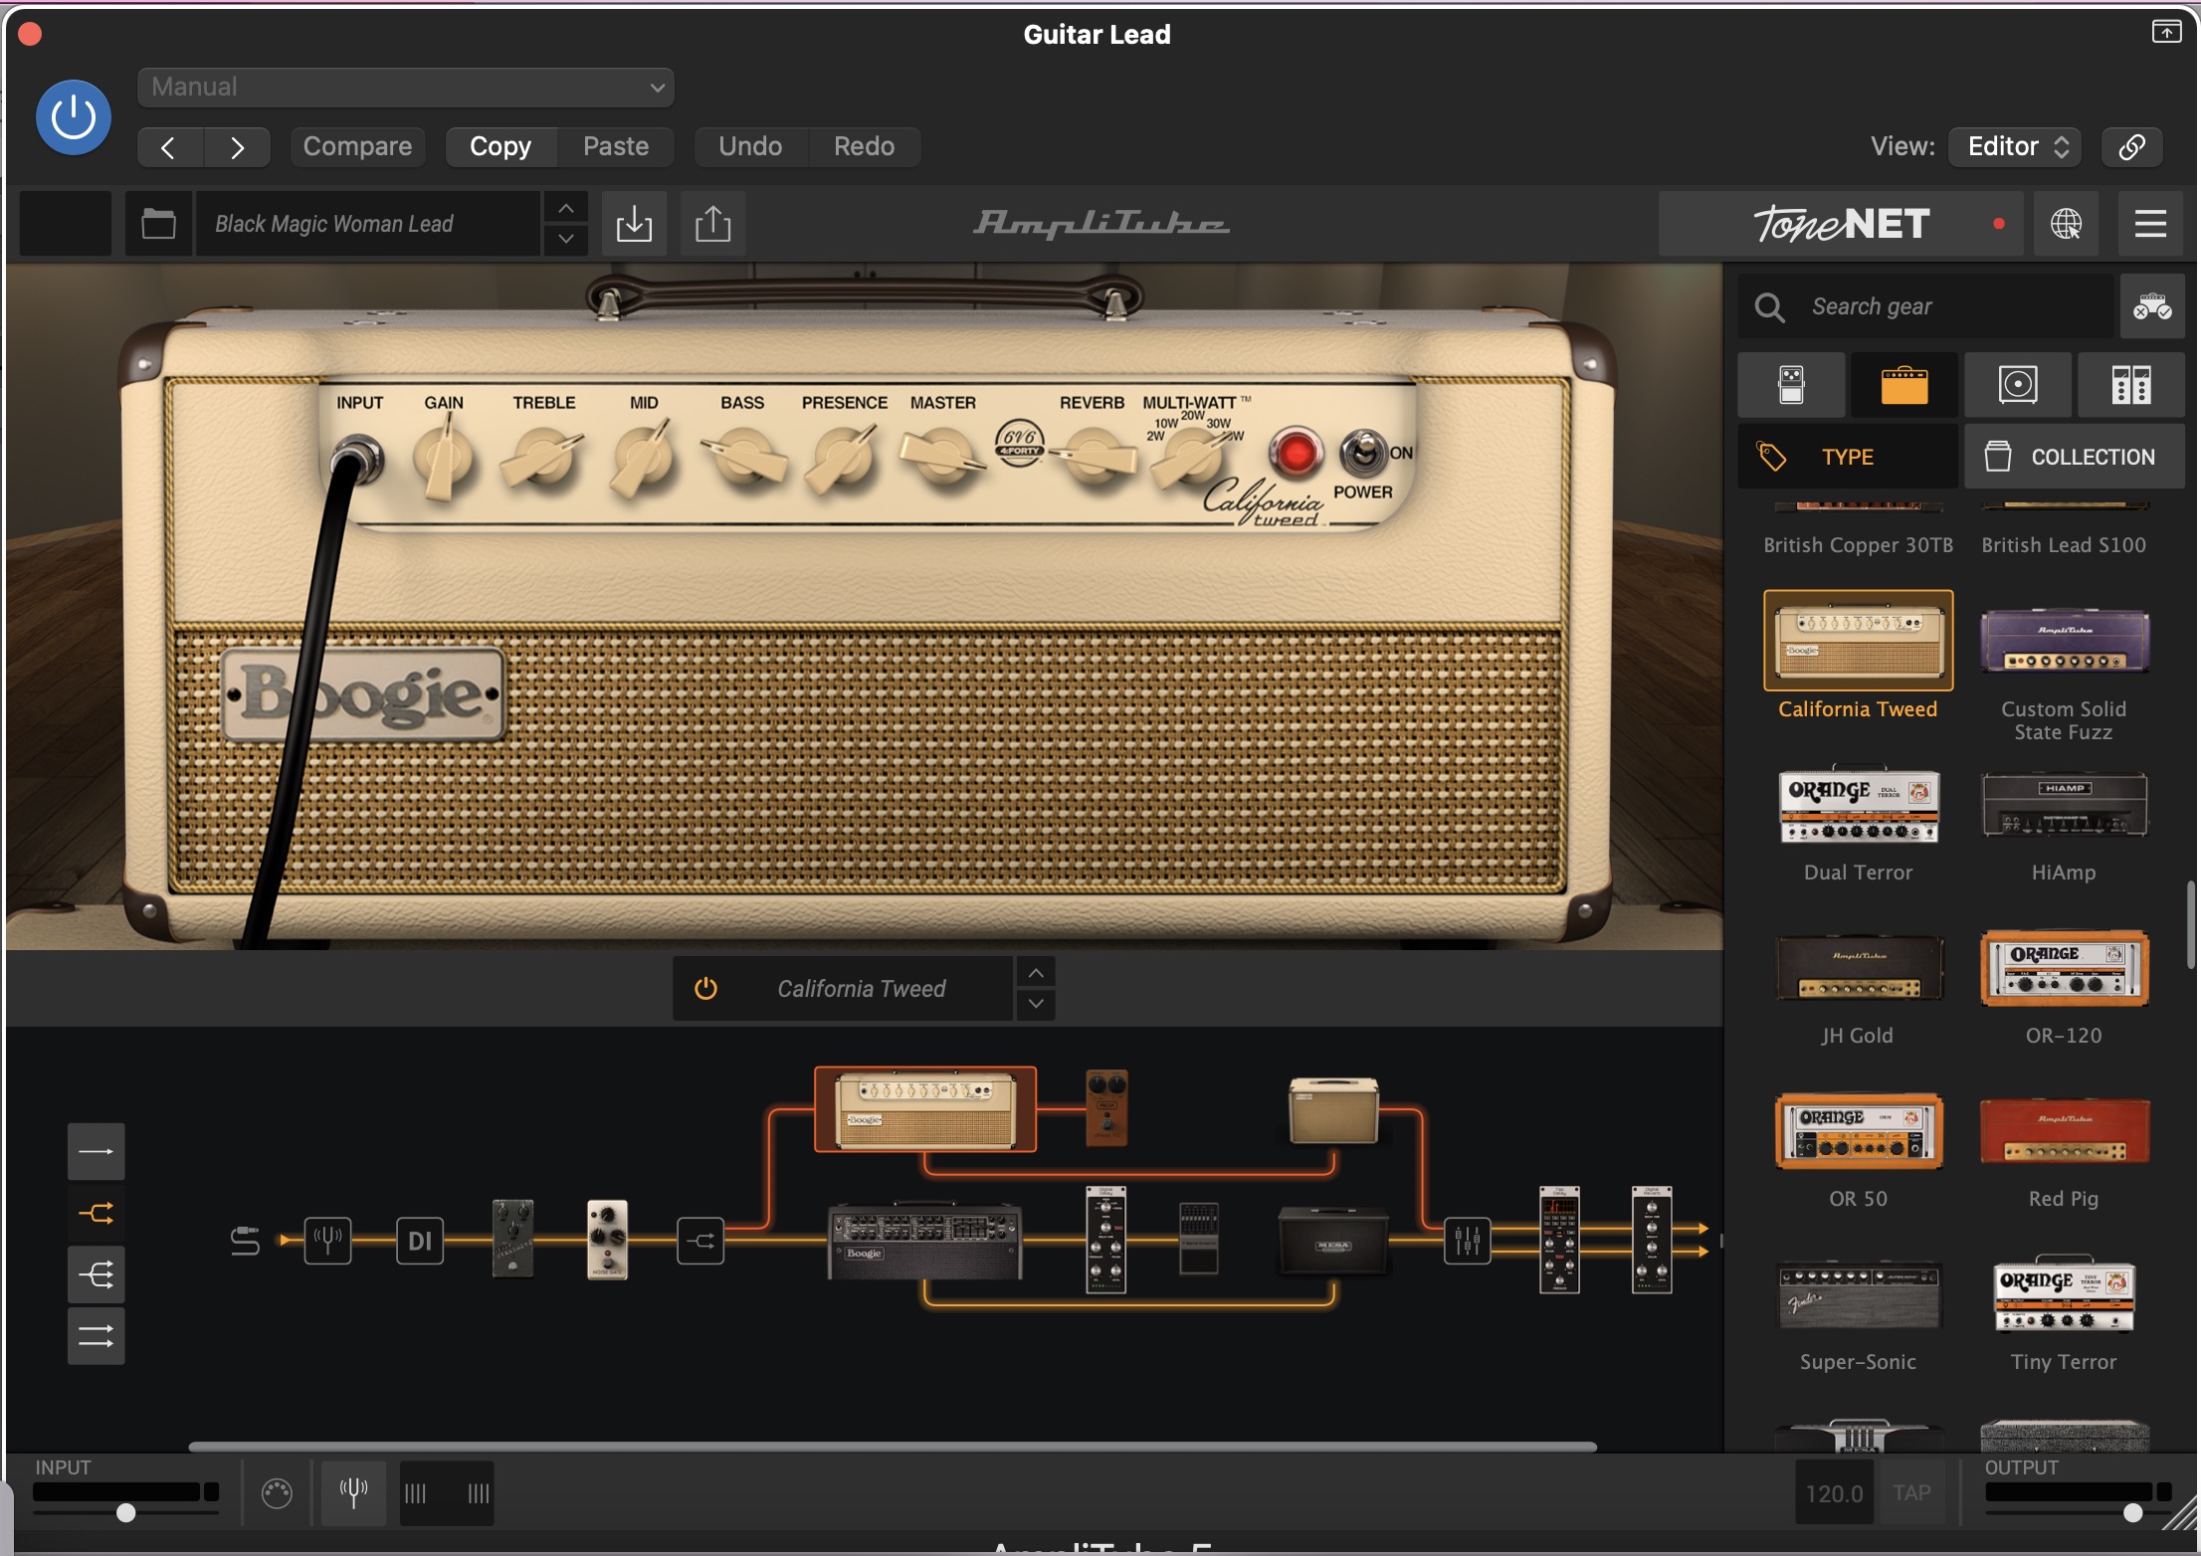Image resolution: width=2201 pixels, height=1556 pixels.
Task: Choose the highlighted split parallel routing icon
Action: (x=97, y=1214)
